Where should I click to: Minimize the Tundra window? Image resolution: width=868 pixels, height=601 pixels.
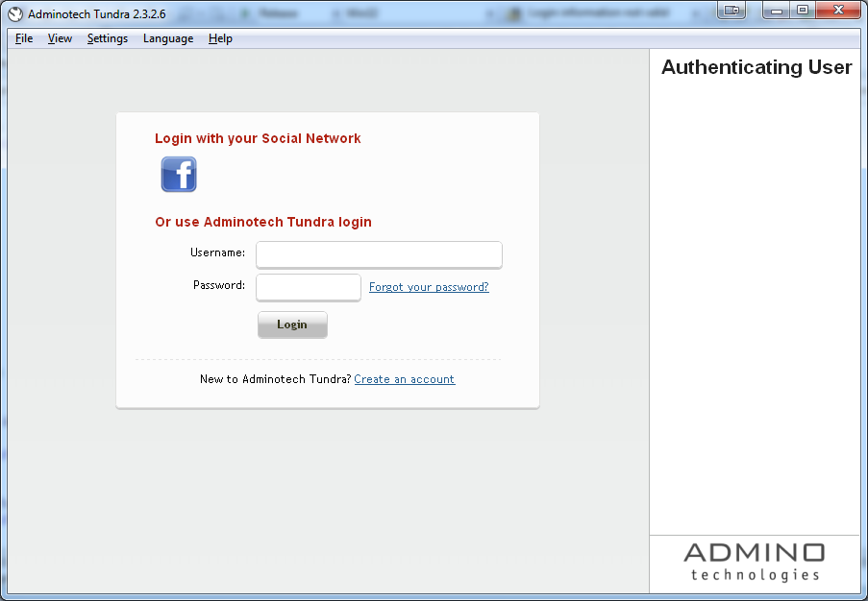[776, 10]
